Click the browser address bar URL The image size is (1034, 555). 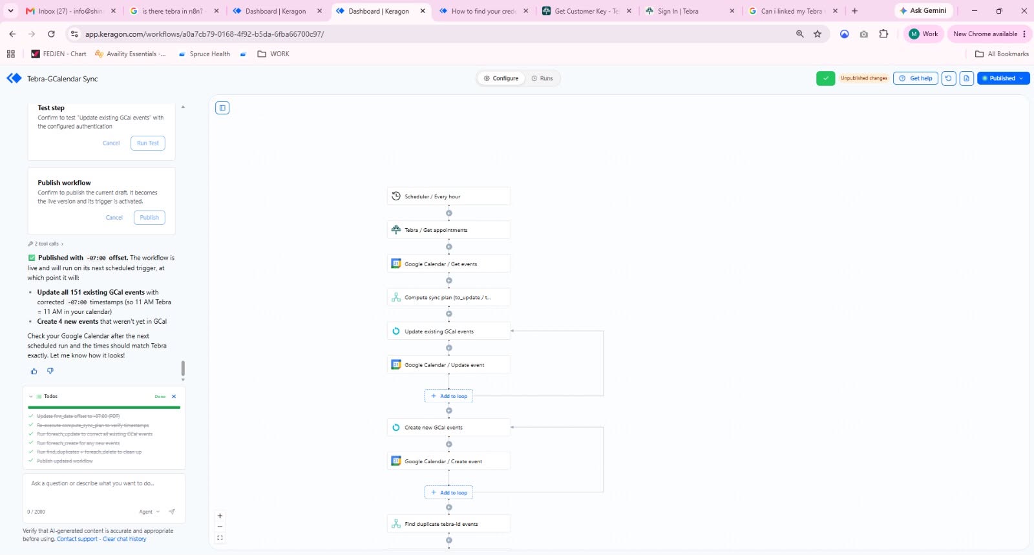click(x=204, y=34)
